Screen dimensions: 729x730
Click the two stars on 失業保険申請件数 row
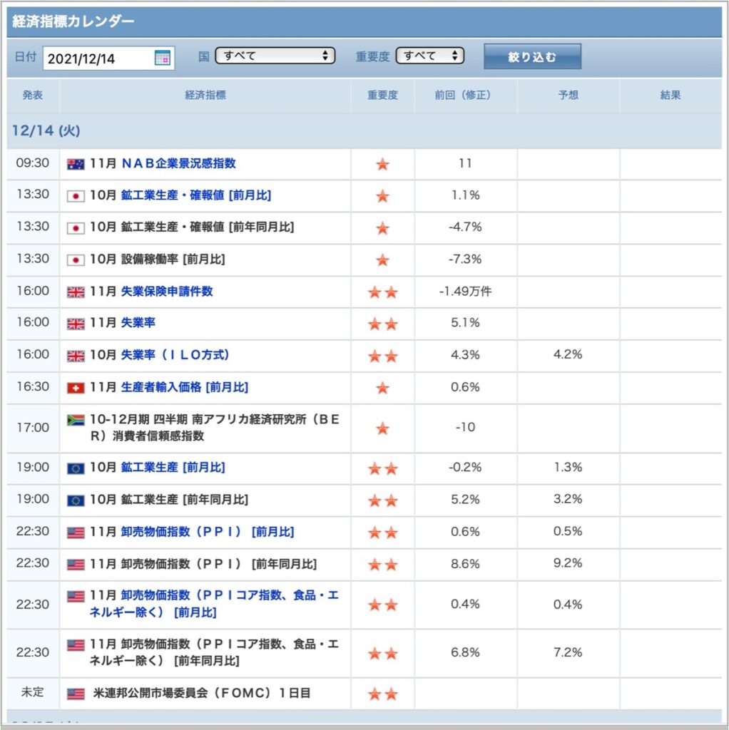tap(382, 292)
